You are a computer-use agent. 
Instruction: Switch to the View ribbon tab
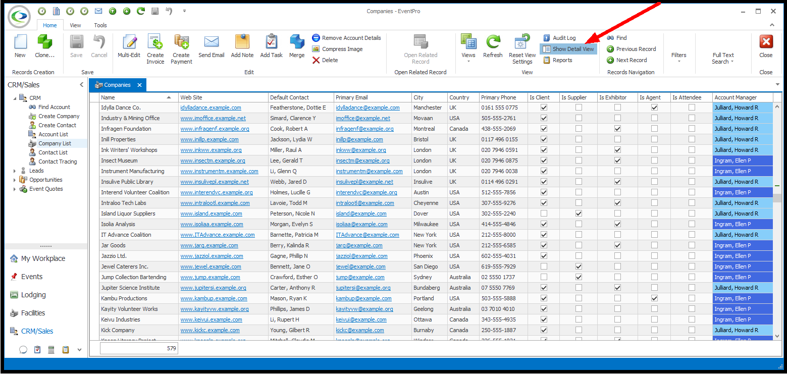click(x=75, y=25)
